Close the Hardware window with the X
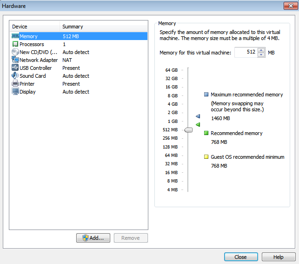The height and width of the screenshot is (264, 299). [x=291, y=6]
